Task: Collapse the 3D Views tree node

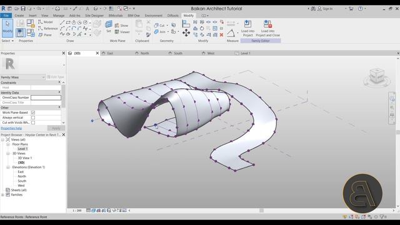Action: point(8,154)
